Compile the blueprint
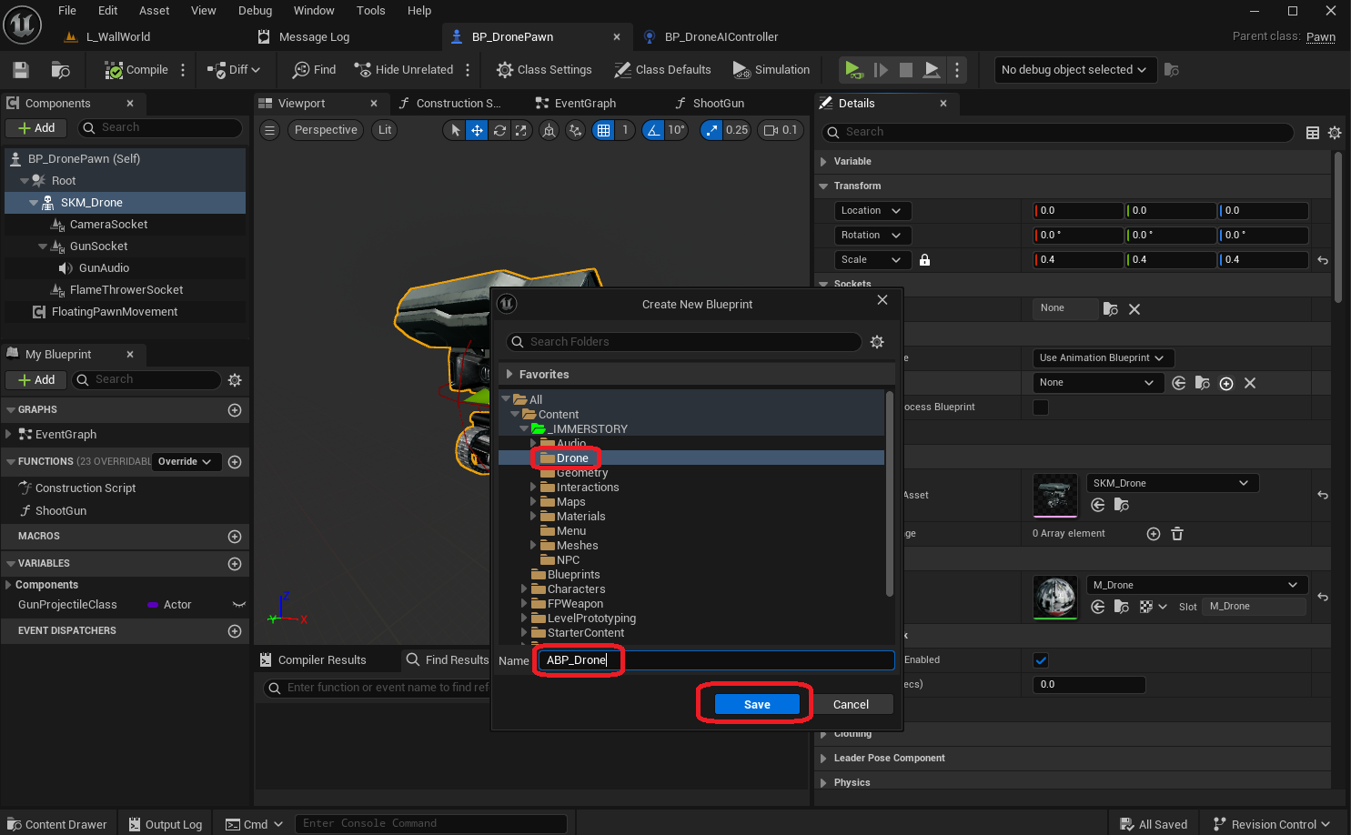The width and height of the screenshot is (1351, 835). (x=136, y=70)
